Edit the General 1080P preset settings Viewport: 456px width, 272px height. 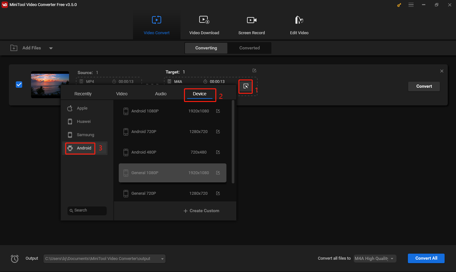(218, 173)
